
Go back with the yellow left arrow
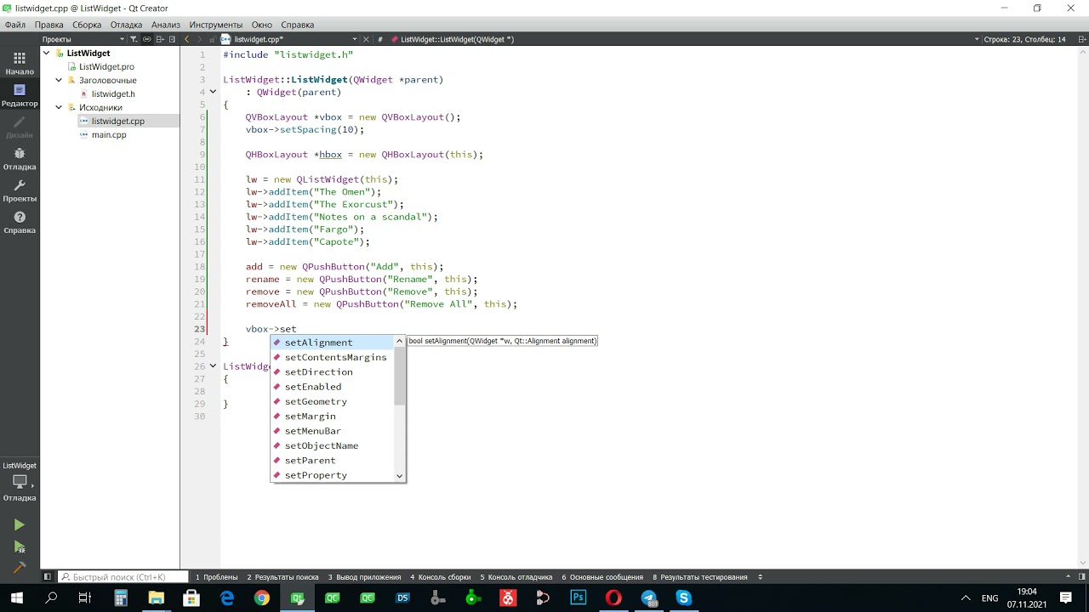tap(187, 39)
